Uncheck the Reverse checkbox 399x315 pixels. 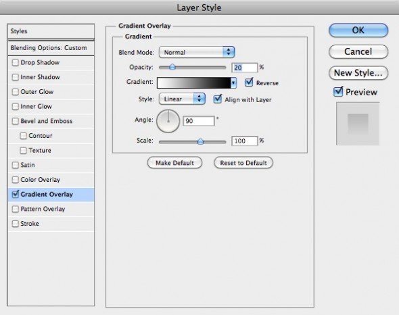click(x=249, y=82)
